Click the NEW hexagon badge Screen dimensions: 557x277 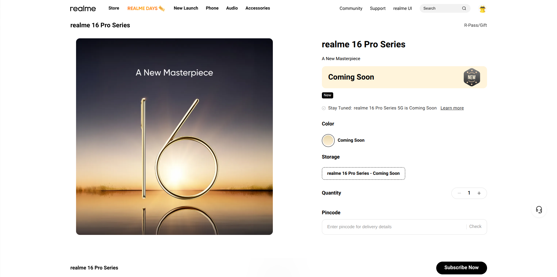point(472,77)
